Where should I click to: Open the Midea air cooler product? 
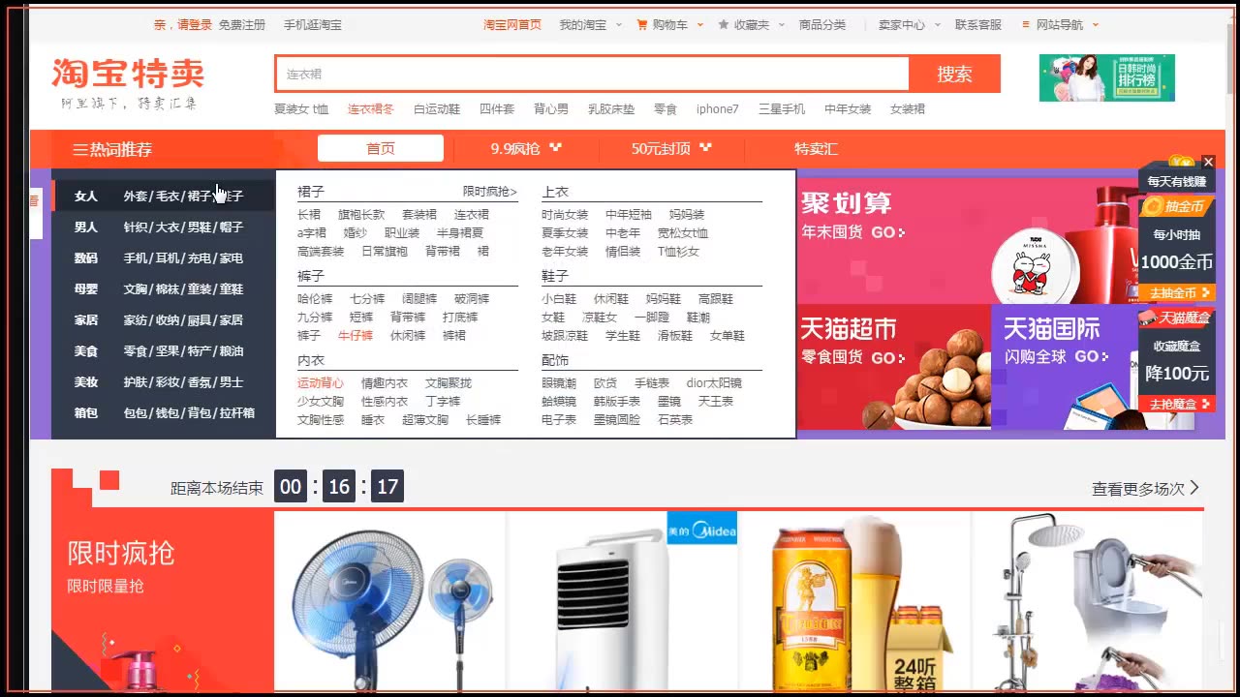pyautogui.click(x=622, y=602)
